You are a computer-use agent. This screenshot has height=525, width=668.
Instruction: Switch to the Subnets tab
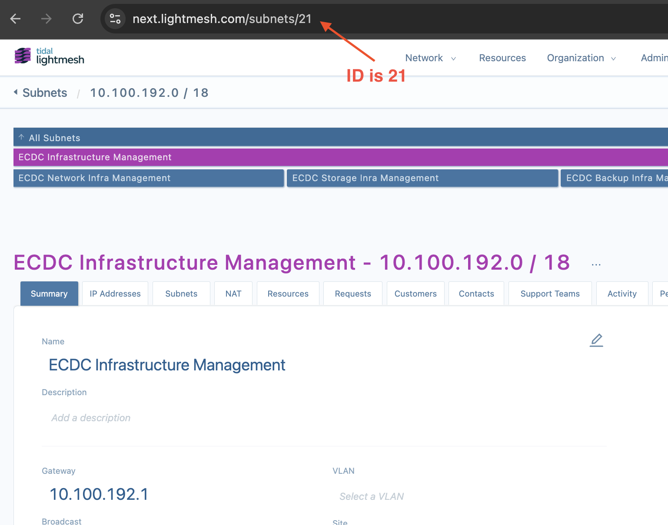(x=181, y=294)
